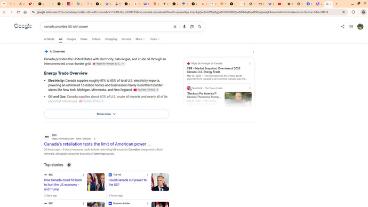368x207 pixels.
Task: Click the Google logo
Action: [x=23, y=26]
